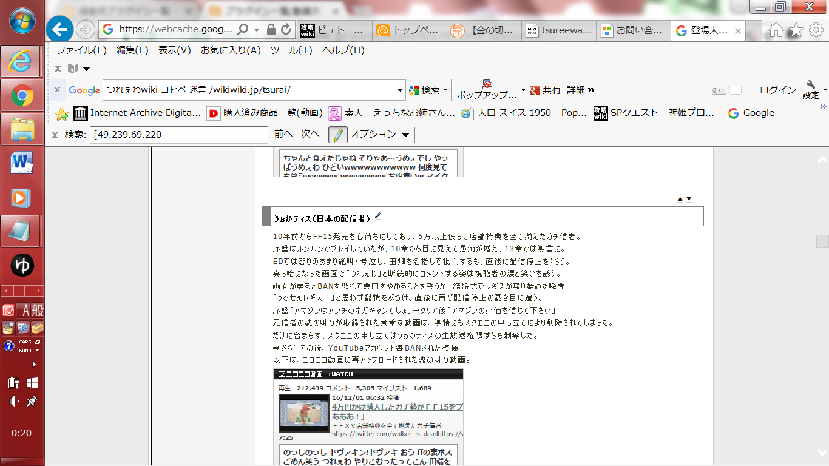829x466 pixels.
Task: Open favorites with the star icon
Action: coord(796,30)
